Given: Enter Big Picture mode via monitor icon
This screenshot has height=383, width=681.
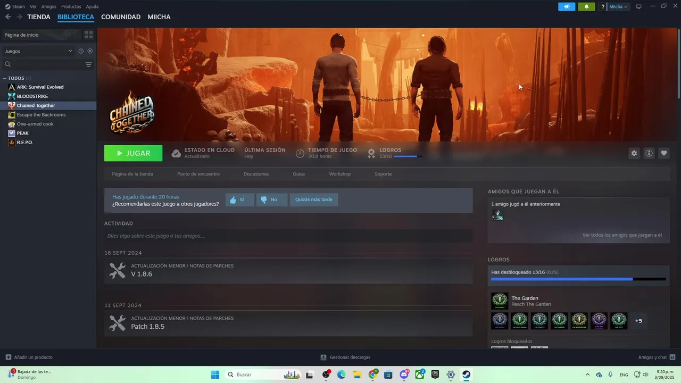Looking at the screenshot, I should [x=639, y=6].
